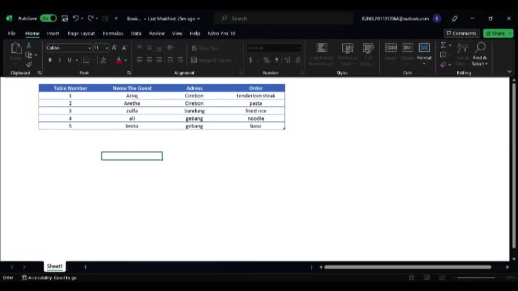Screen dimensions: 518x291
Task: Click the Format as Table icon
Action: click(347, 48)
